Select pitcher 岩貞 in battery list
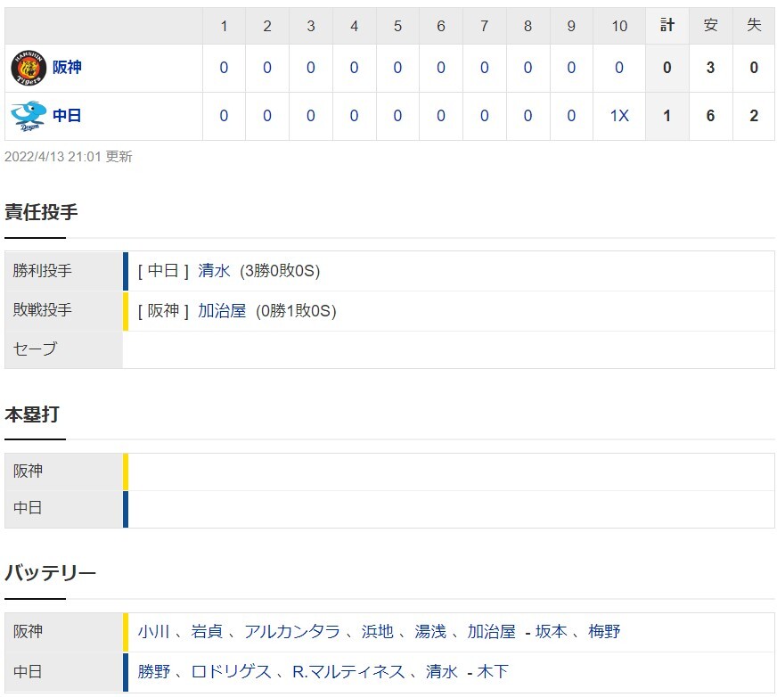Image resolution: width=777 pixels, height=697 pixels. (207, 632)
